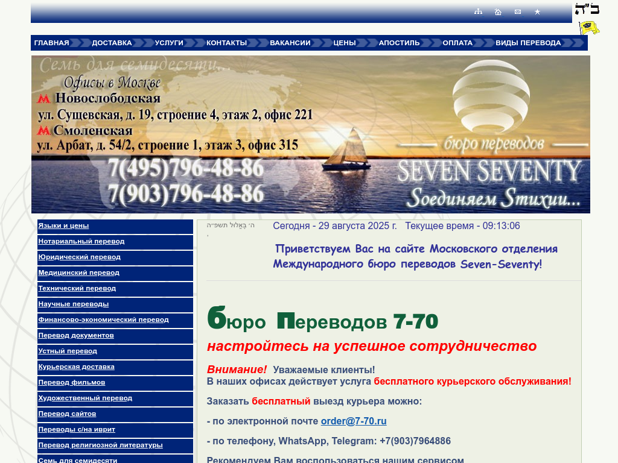The image size is (618, 463).
Task: Open the Устный перевод link
Action: (68, 351)
